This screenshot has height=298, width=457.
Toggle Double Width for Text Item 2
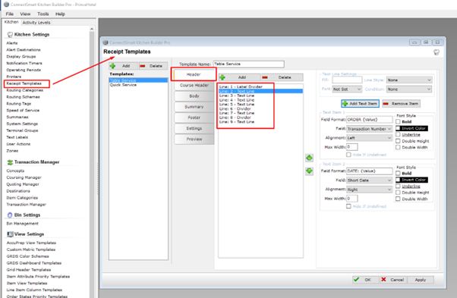398,199
